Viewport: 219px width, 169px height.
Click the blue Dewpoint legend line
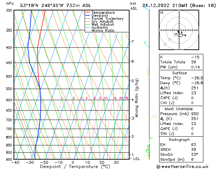click(x=87, y=15)
